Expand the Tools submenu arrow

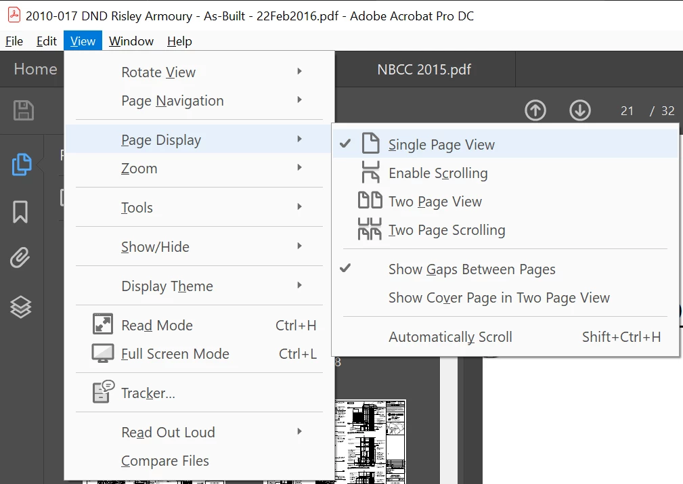click(x=299, y=206)
